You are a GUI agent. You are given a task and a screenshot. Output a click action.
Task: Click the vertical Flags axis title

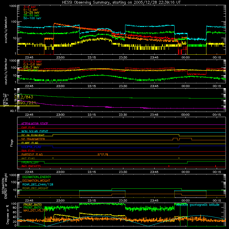point(12,143)
